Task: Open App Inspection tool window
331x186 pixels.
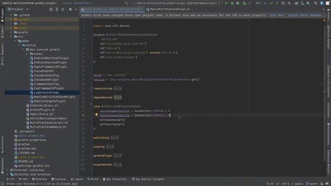Action: point(114,179)
